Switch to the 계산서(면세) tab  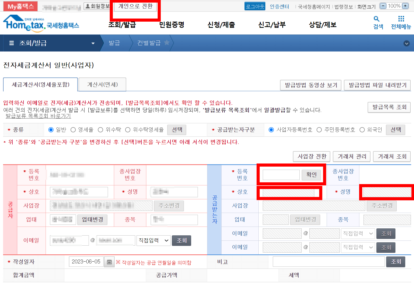tap(102, 84)
